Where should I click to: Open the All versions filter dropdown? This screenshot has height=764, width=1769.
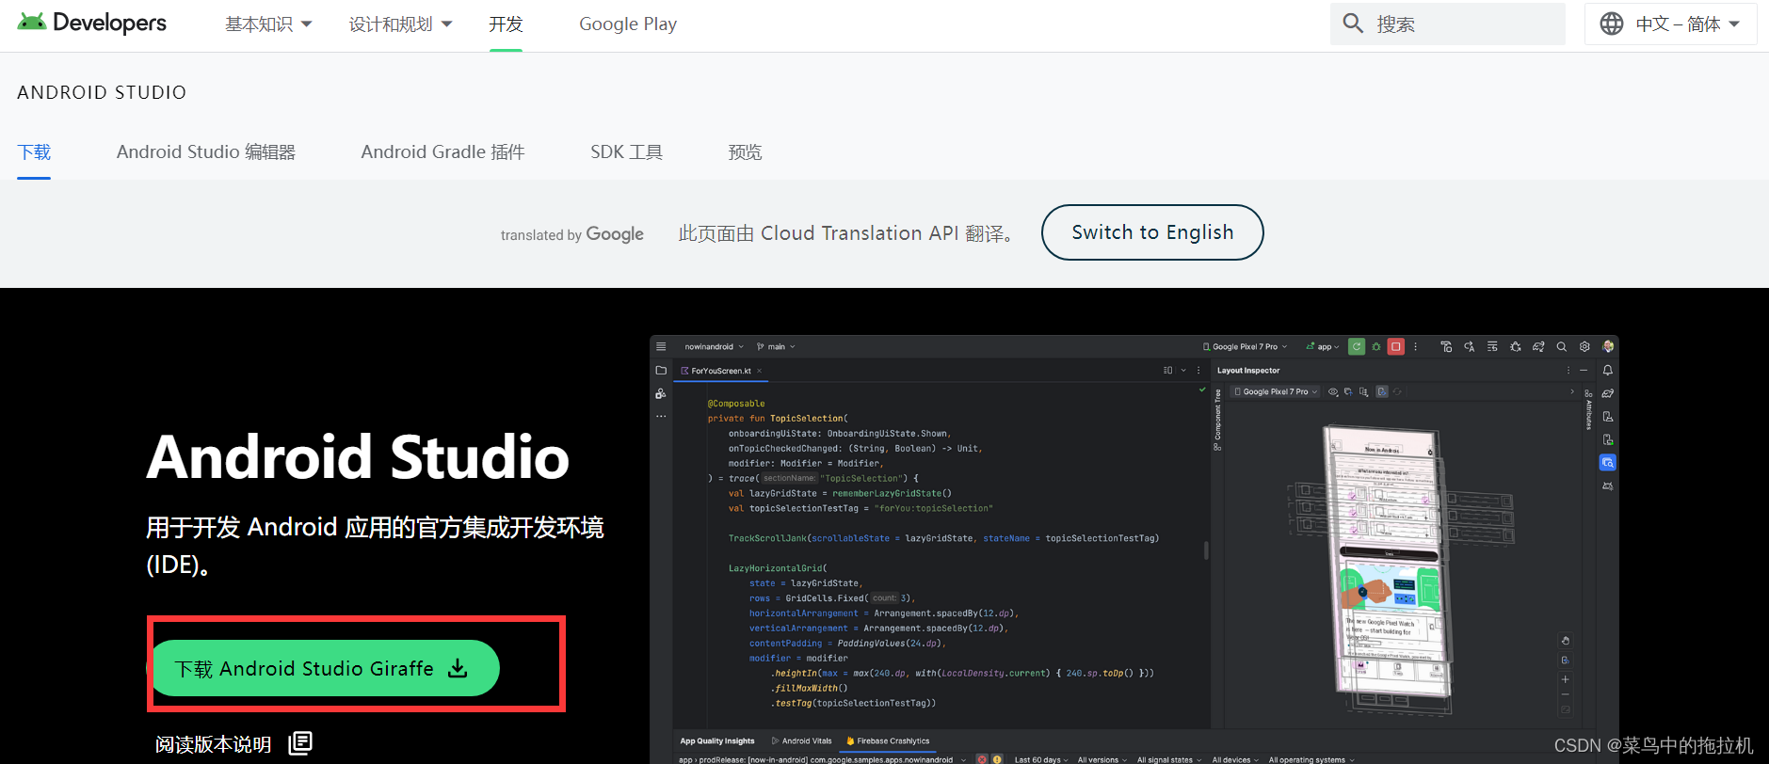pyautogui.click(x=1102, y=759)
